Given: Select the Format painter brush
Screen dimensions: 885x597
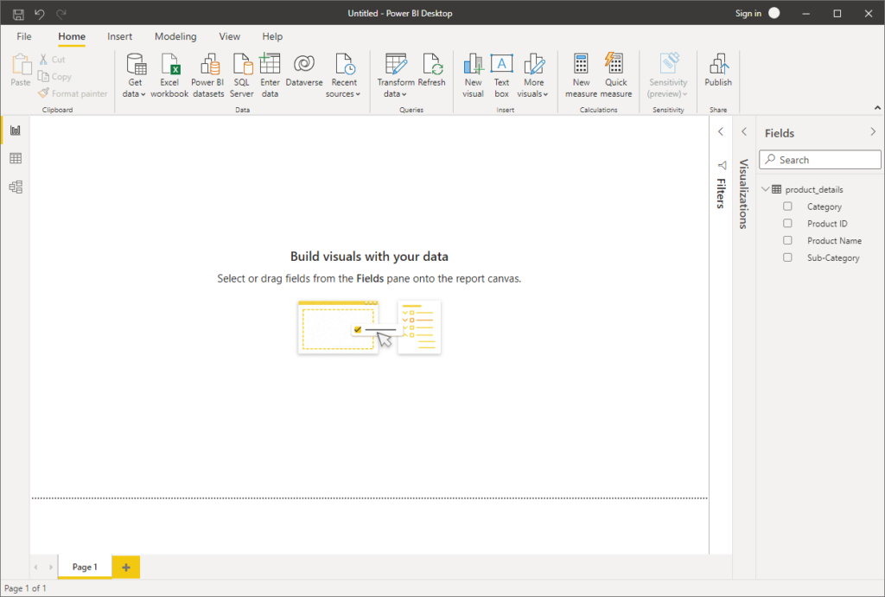Looking at the screenshot, I should pos(43,93).
